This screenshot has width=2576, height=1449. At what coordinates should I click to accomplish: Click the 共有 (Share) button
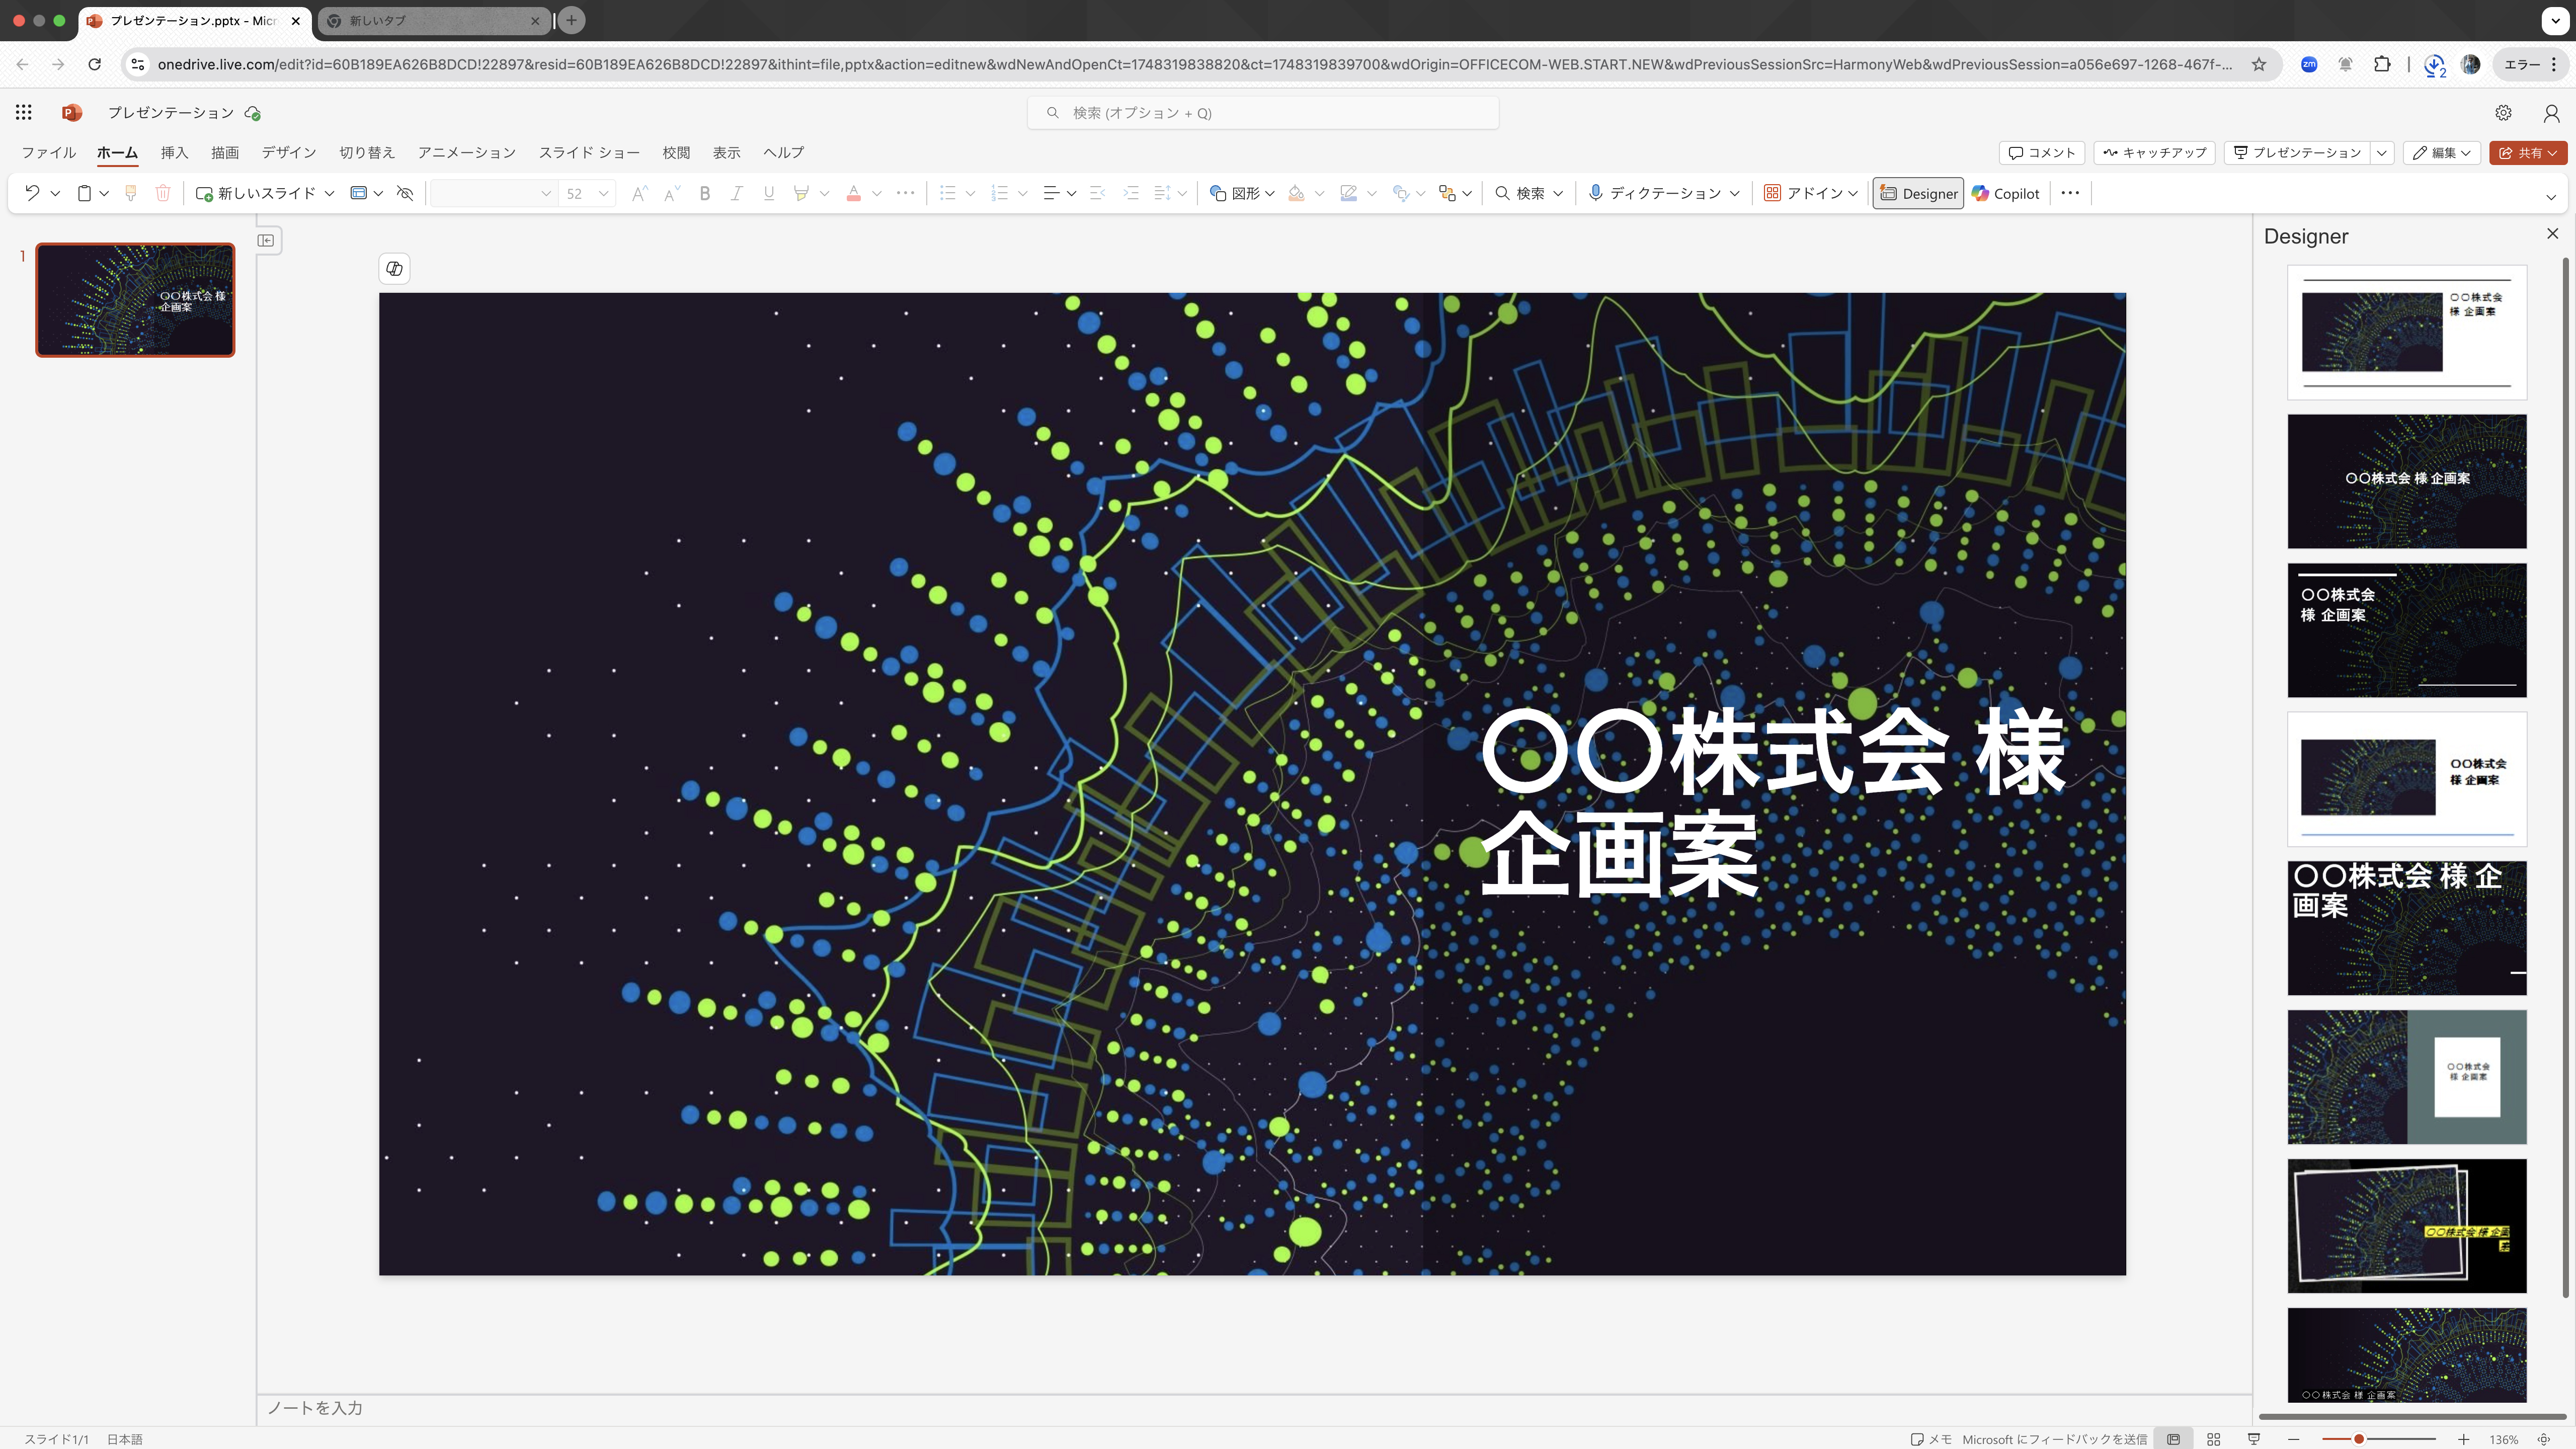click(x=2528, y=152)
